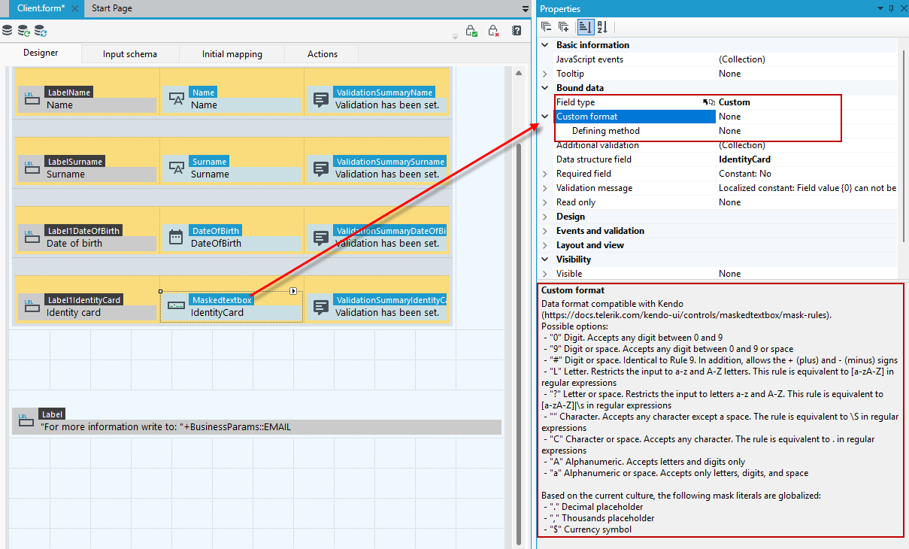Open the Maskedtextbox smart tag arrow

[x=293, y=291]
